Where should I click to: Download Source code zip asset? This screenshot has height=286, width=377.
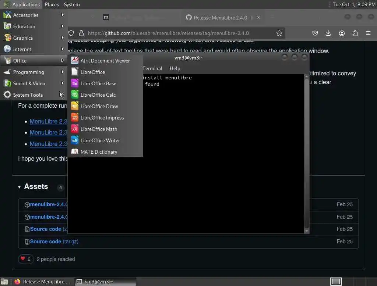(49, 229)
